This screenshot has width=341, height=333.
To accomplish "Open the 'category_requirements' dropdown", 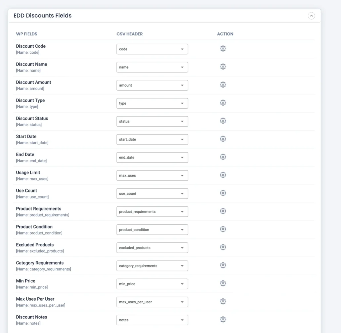I will (x=152, y=266).
